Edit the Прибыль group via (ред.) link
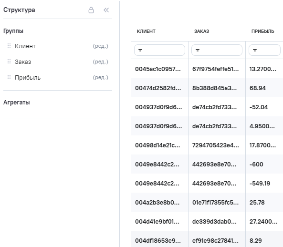Viewport: 283px width, 247px height. (x=101, y=77)
